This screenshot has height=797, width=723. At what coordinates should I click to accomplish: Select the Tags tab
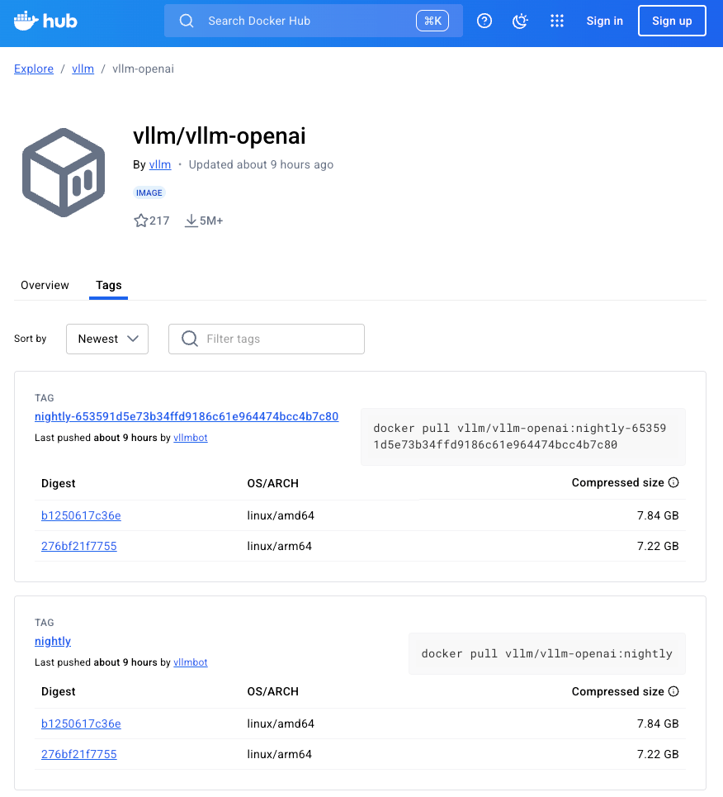coord(108,285)
